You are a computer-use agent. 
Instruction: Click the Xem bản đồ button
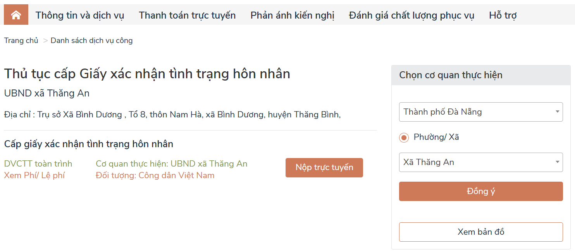tap(480, 232)
